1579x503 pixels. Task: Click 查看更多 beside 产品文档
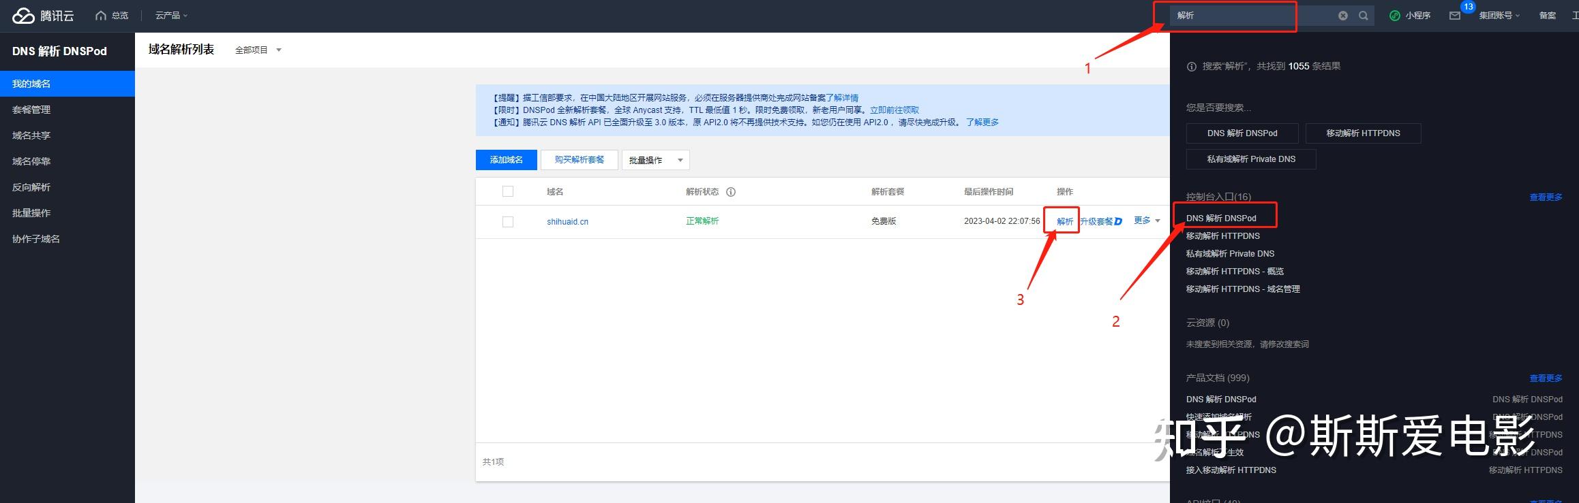pyautogui.click(x=1546, y=378)
